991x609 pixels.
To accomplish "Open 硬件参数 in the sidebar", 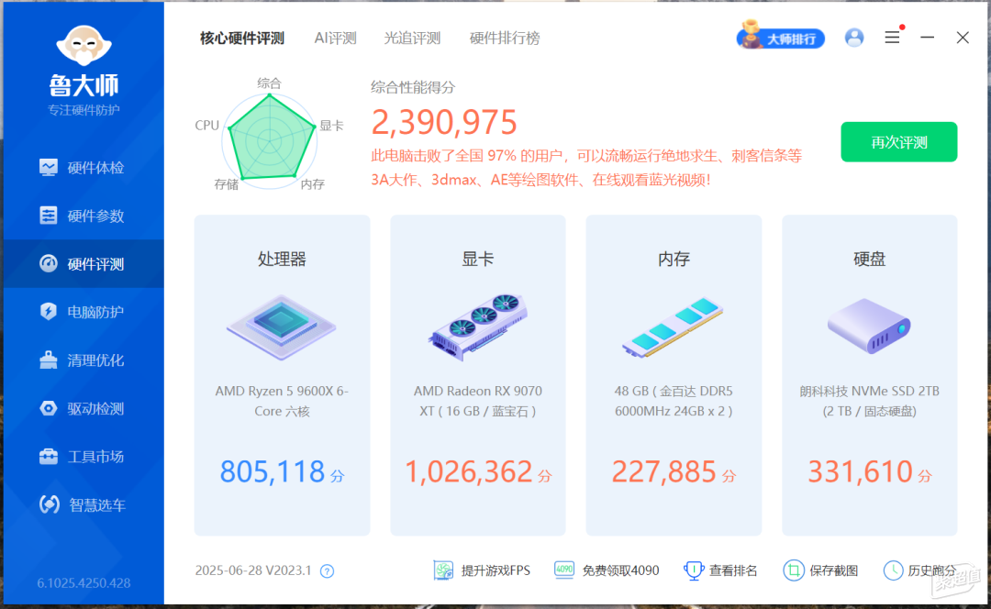I will (x=84, y=216).
